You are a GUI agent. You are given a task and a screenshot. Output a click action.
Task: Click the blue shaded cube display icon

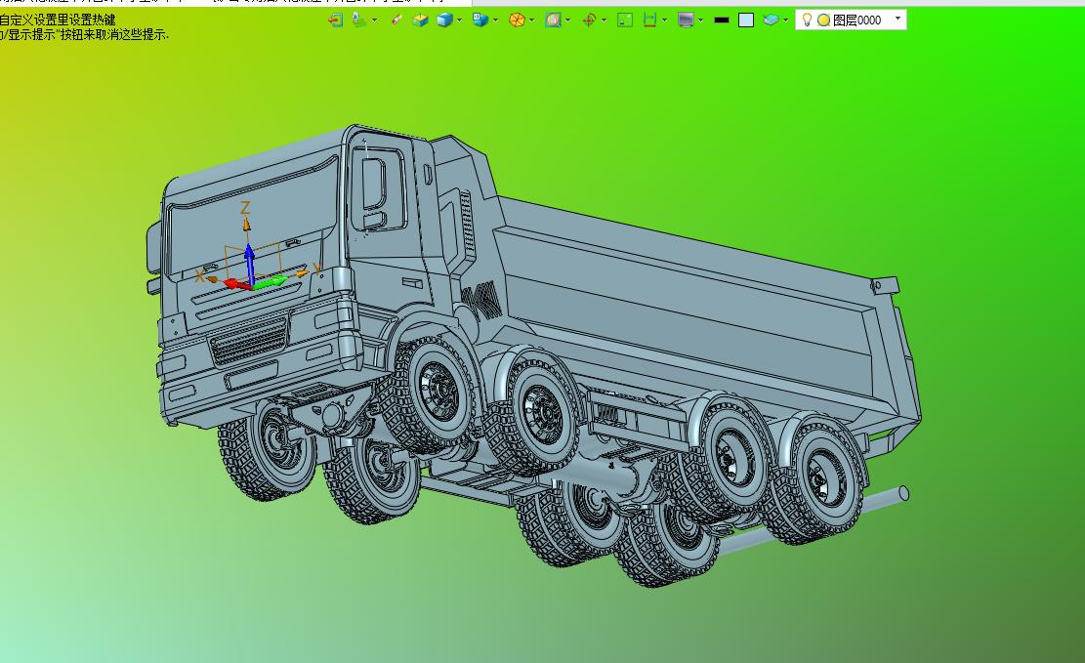(x=444, y=21)
